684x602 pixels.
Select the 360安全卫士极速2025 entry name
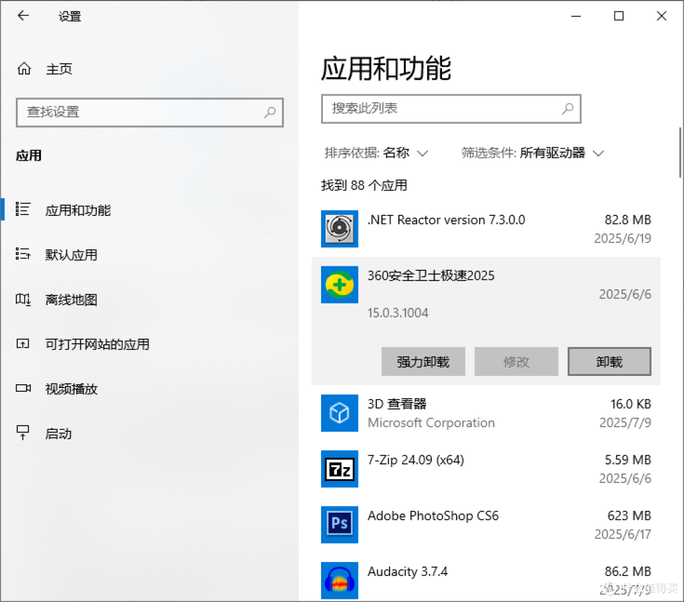click(x=431, y=275)
